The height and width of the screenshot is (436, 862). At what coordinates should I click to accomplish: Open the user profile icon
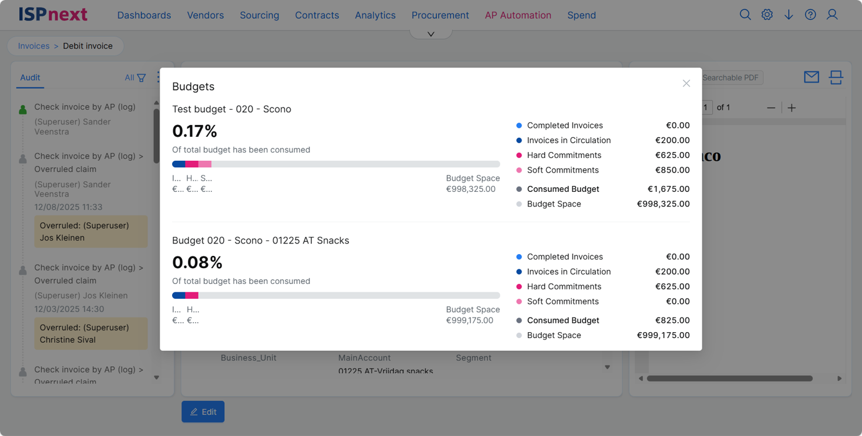point(832,15)
